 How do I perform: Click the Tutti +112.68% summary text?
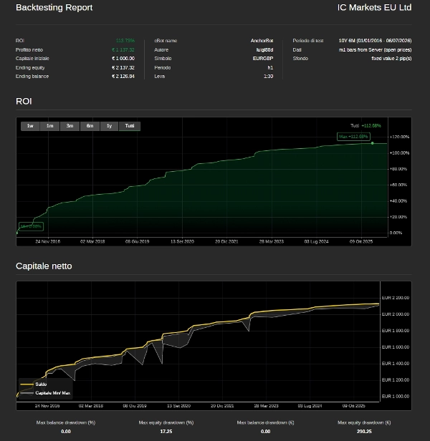(365, 126)
